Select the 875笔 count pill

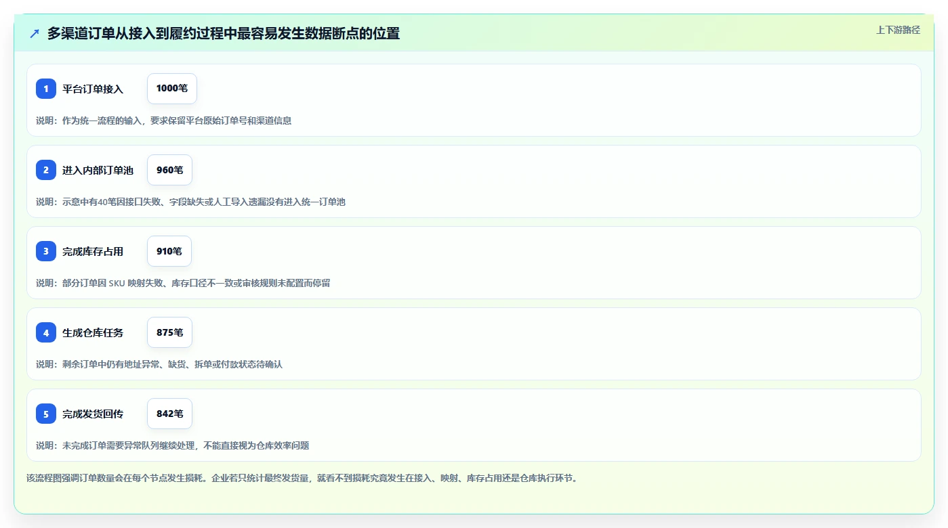coord(169,332)
